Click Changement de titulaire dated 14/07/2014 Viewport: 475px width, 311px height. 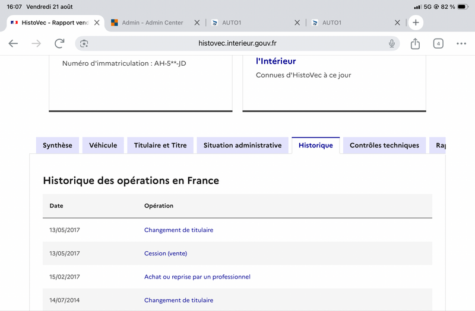pos(179,300)
